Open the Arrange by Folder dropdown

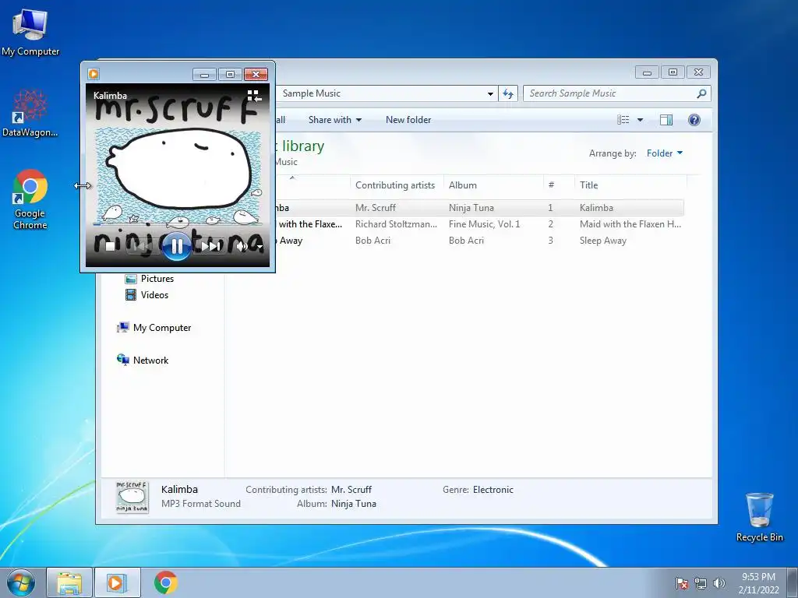coord(664,153)
